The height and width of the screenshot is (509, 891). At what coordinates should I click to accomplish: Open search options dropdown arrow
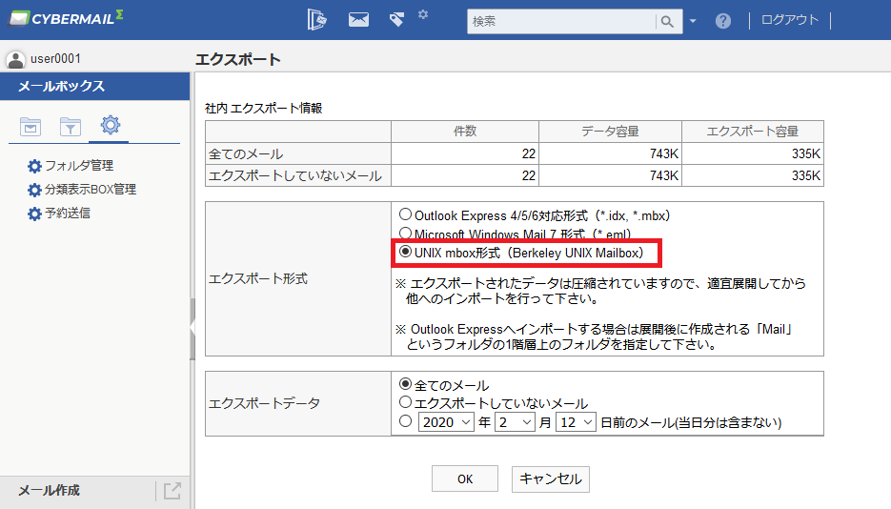click(693, 21)
